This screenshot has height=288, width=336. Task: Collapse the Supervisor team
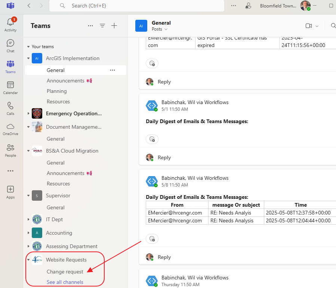(28, 195)
